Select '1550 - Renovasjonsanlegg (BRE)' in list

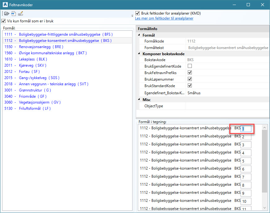34,47
